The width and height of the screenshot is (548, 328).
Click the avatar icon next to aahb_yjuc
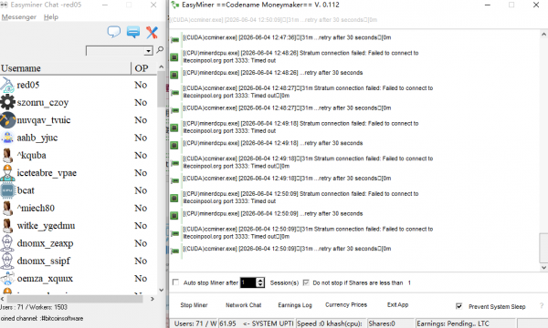pos(7,138)
